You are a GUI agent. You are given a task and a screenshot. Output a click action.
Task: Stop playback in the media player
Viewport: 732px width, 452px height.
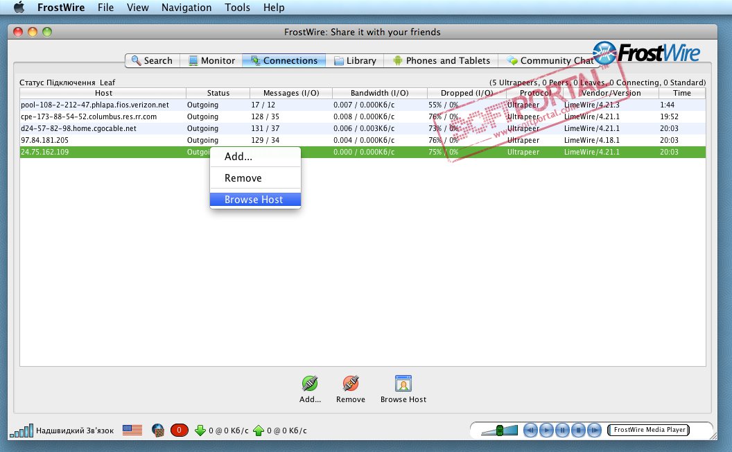[x=578, y=430]
